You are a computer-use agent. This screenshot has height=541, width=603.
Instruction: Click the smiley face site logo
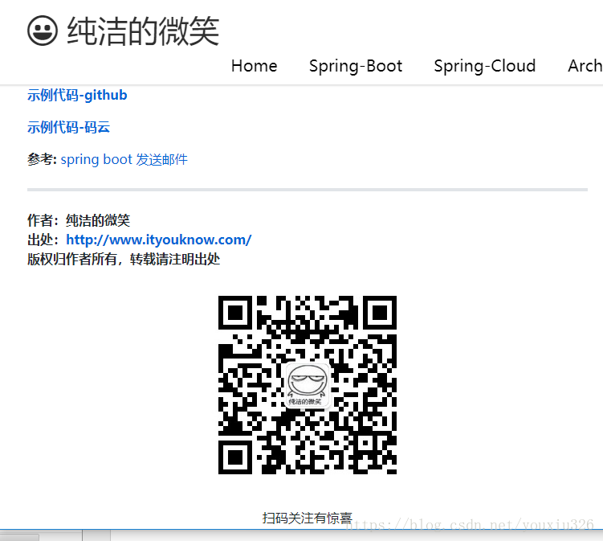pyautogui.click(x=43, y=31)
